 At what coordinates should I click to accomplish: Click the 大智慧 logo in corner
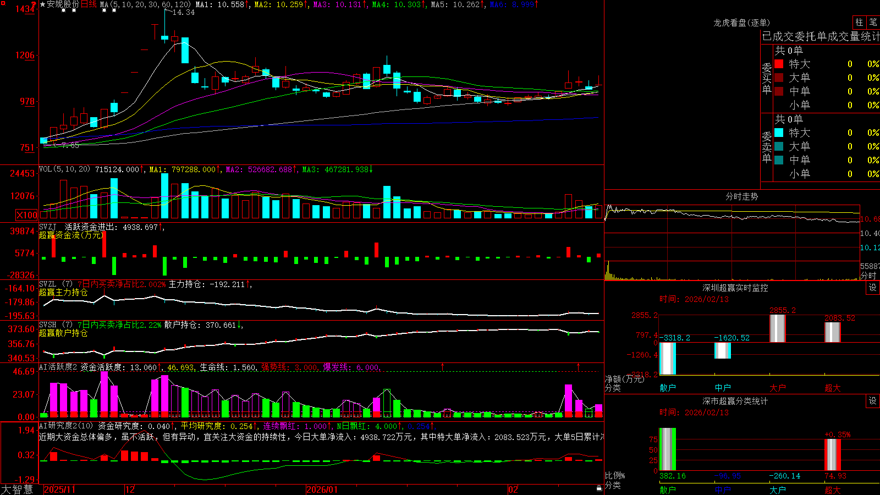click(x=17, y=490)
